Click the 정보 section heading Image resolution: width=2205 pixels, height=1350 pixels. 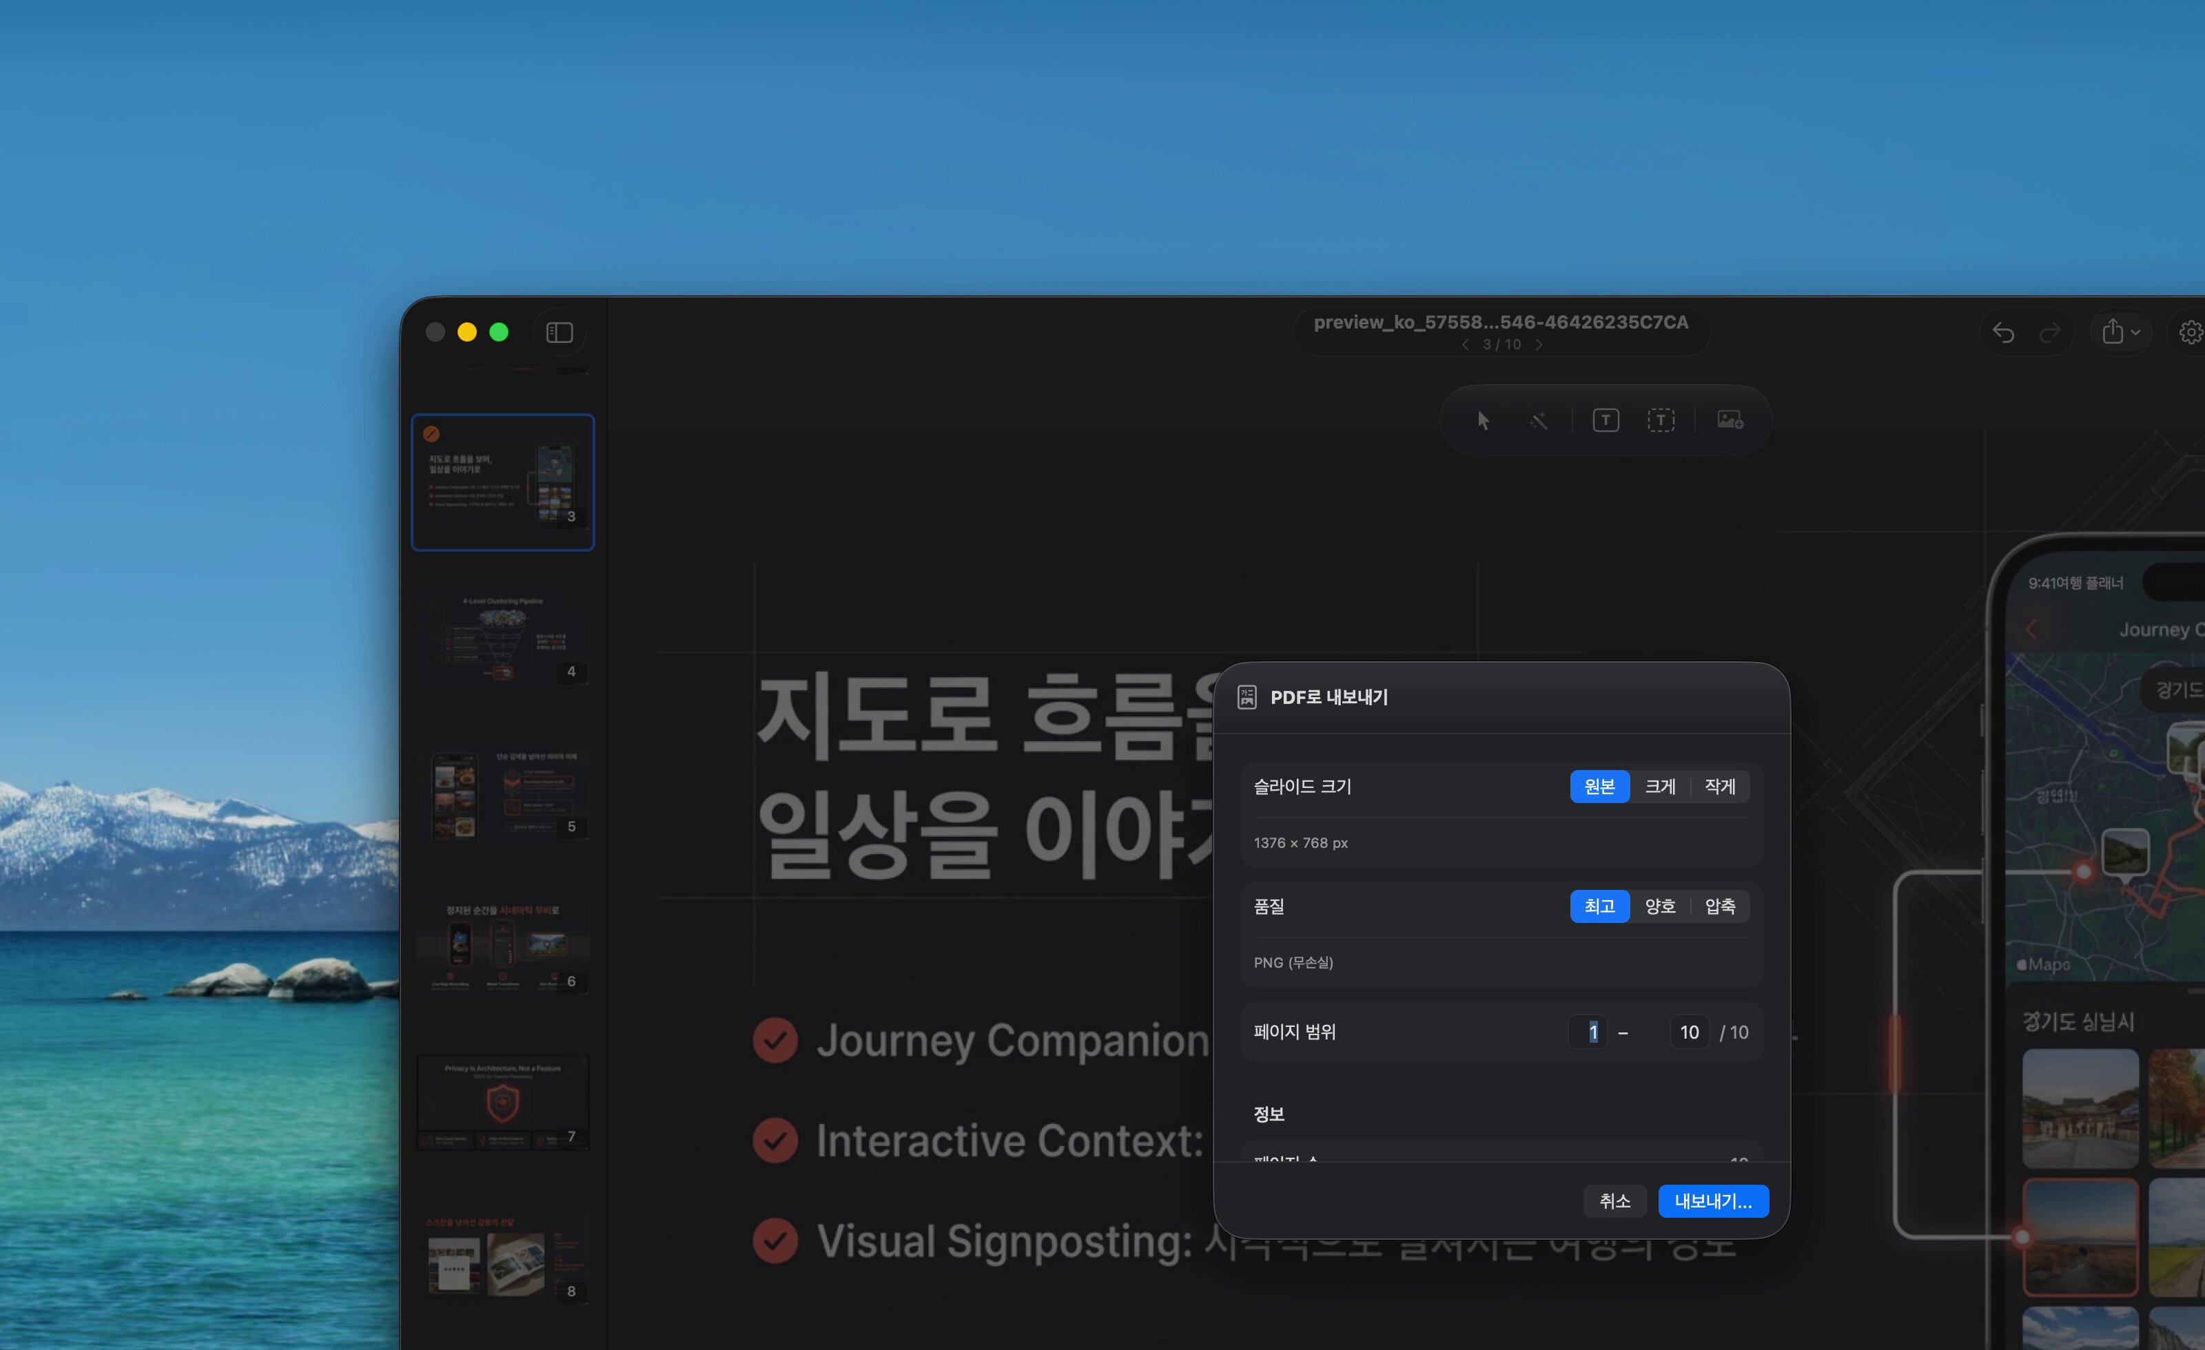coord(1269,1114)
